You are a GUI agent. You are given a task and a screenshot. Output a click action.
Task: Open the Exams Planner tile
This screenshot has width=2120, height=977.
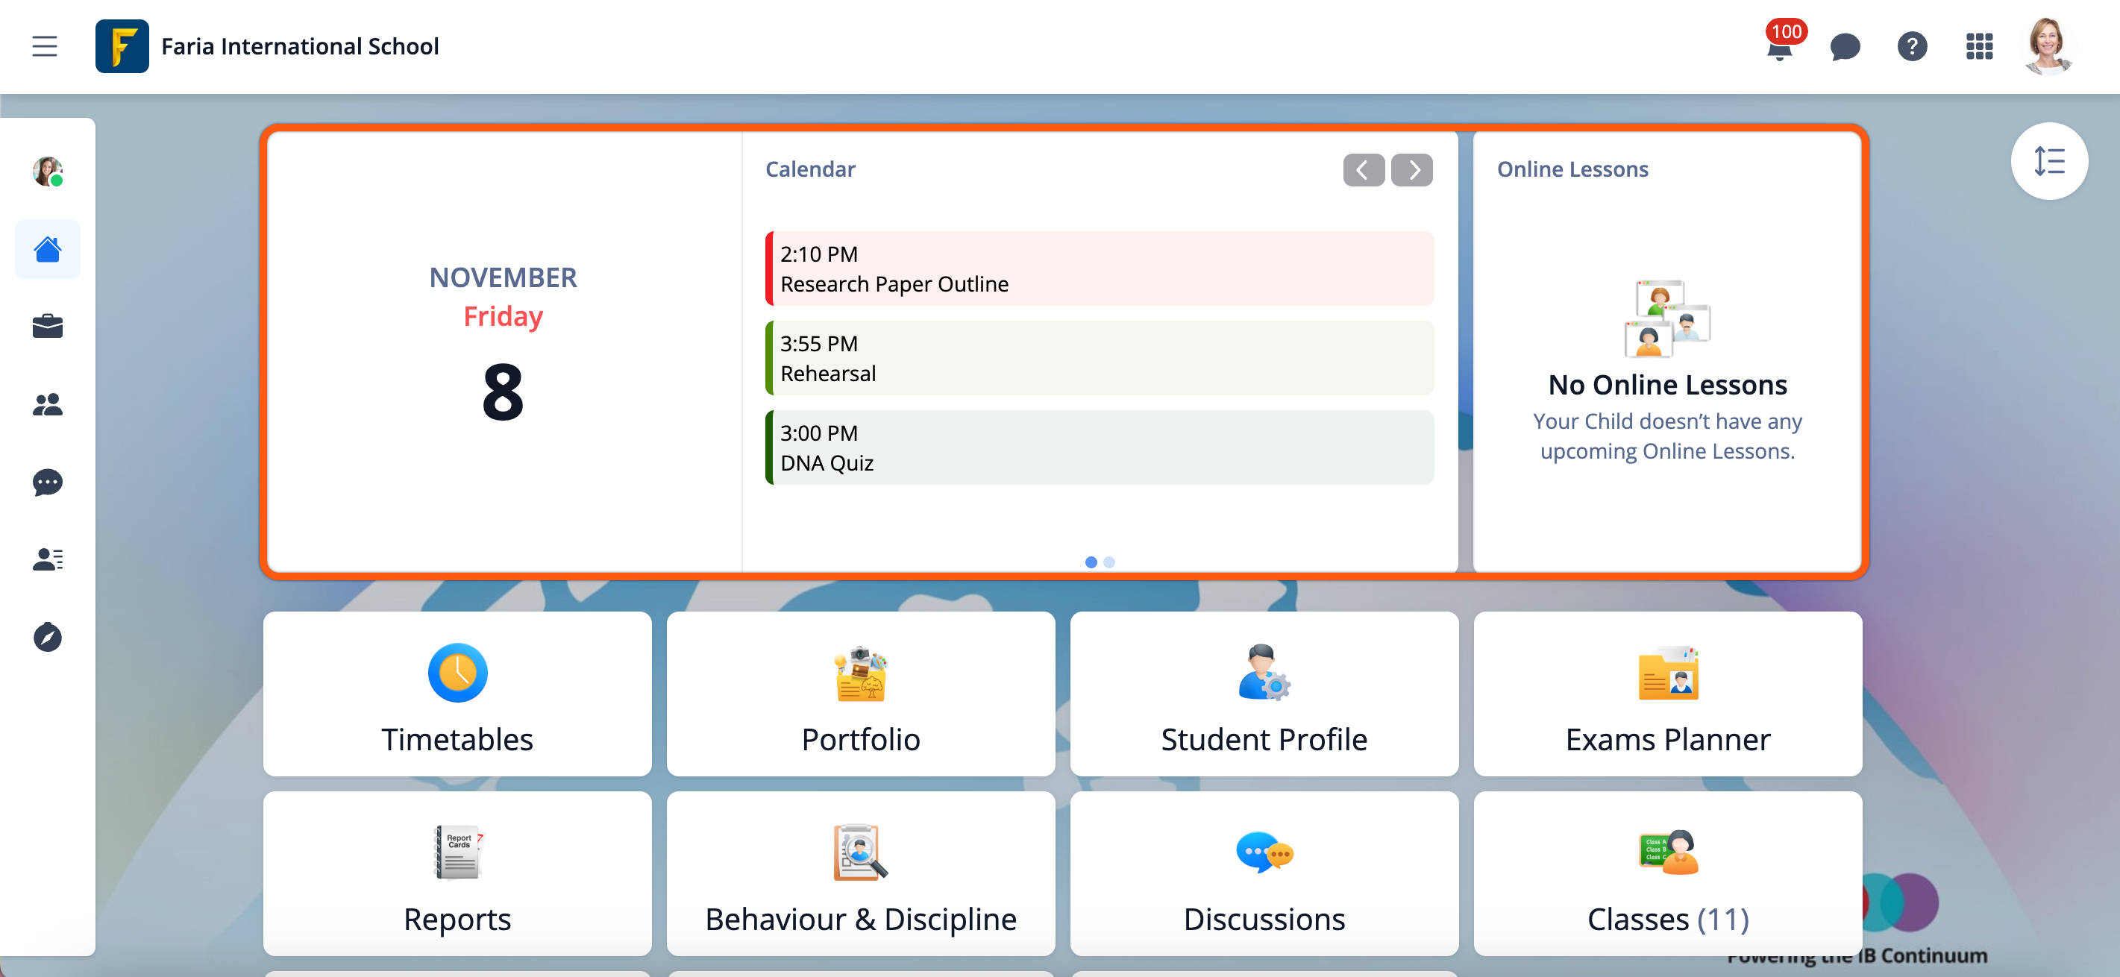tap(1667, 694)
